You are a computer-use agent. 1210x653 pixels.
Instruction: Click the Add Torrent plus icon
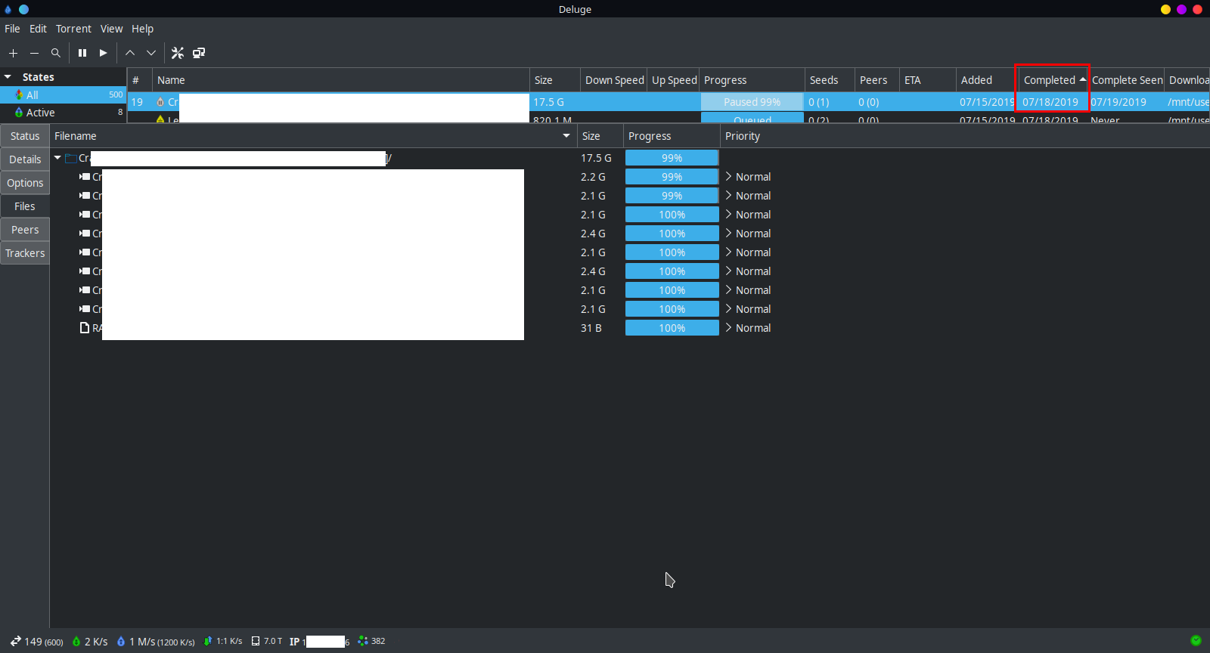pyautogui.click(x=13, y=53)
